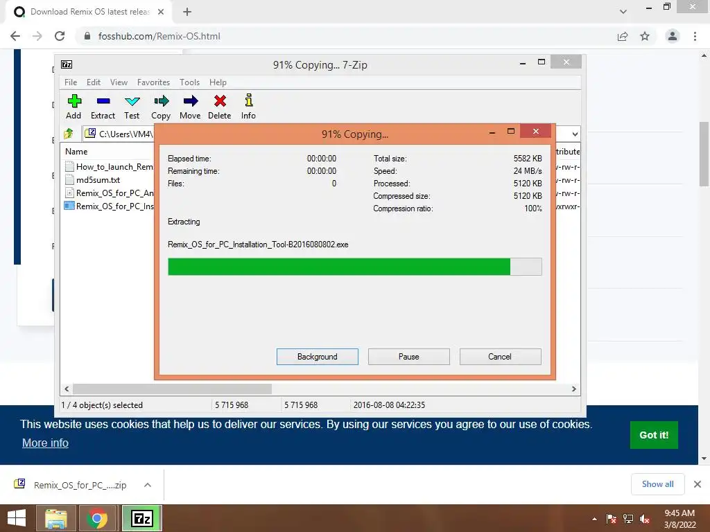The image size is (710, 532).
Task: Go back in Chrome
Action: [15, 36]
